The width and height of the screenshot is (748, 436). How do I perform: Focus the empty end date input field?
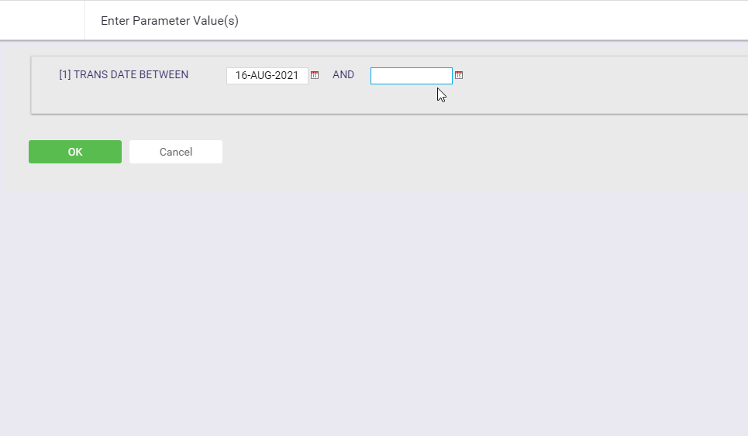[x=412, y=76]
